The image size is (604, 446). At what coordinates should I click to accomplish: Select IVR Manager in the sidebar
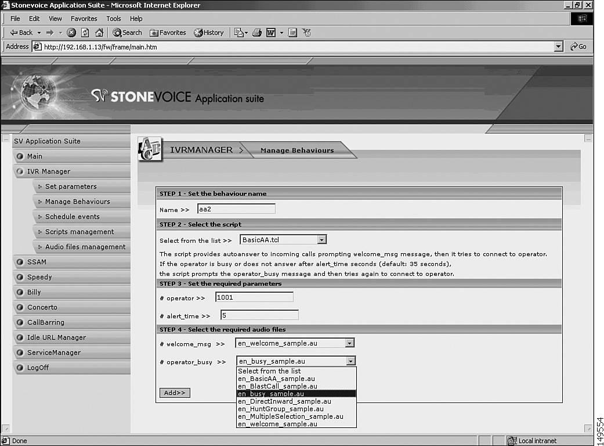[71, 171]
